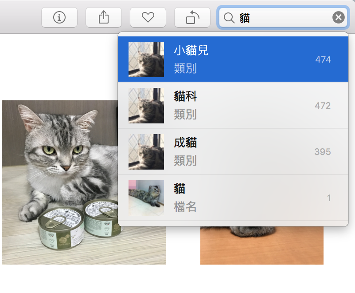Click the thumbnail beside 小貓兒

146,59
